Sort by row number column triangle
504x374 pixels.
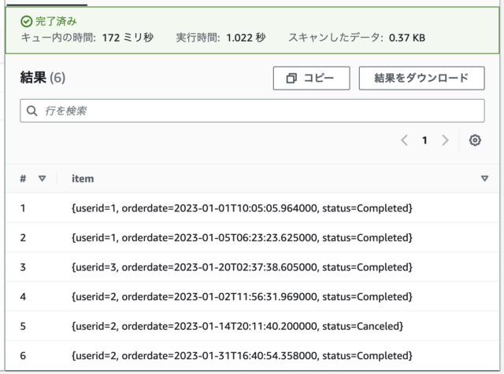(x=42, y=178)
